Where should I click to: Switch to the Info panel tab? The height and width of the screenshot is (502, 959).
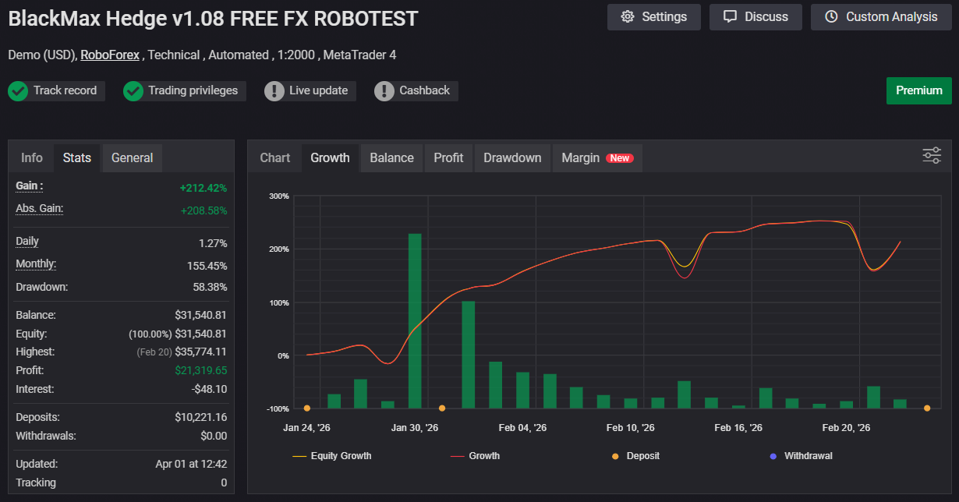coord(32,157)
